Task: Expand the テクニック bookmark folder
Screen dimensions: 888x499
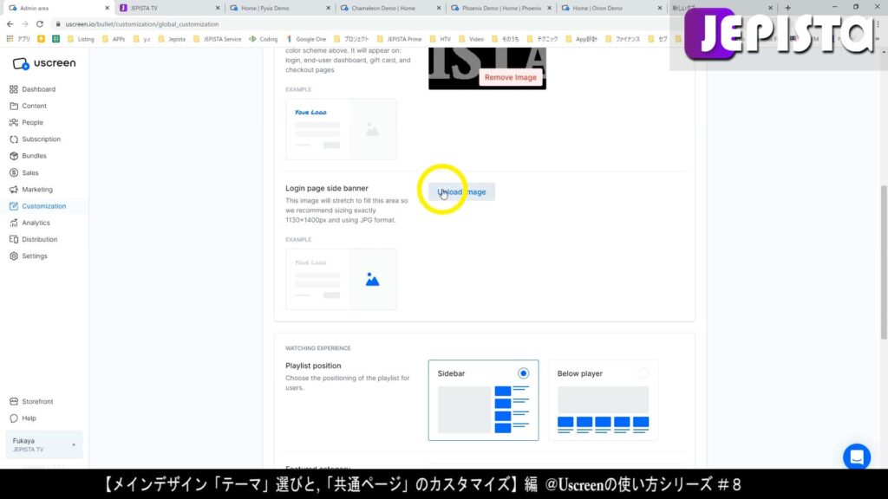Action: click(542, 39)
